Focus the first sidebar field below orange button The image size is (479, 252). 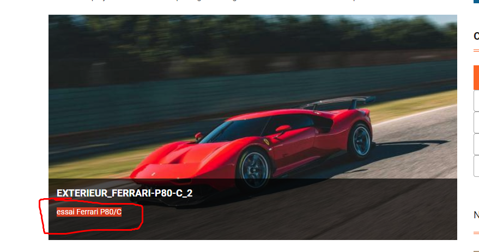(476, 101)
